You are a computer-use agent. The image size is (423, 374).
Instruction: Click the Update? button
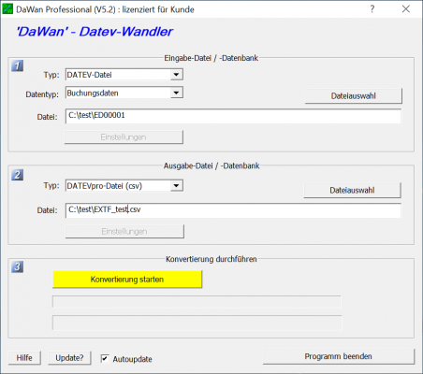pyautogui.click(x=69, y=358)
